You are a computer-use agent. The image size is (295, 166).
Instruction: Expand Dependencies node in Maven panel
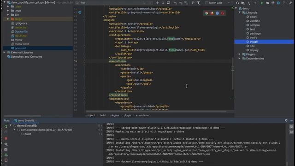coord(240,59)
